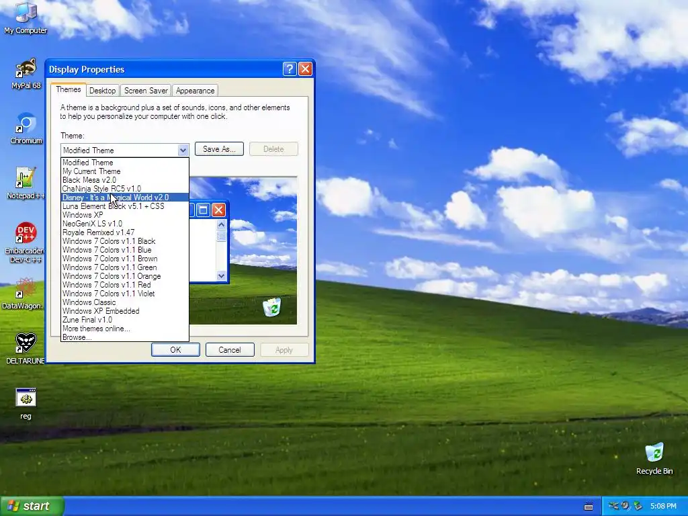
Task: Choose My Current Theme from list
Action: pyautogui.click(x=124, y=171)
